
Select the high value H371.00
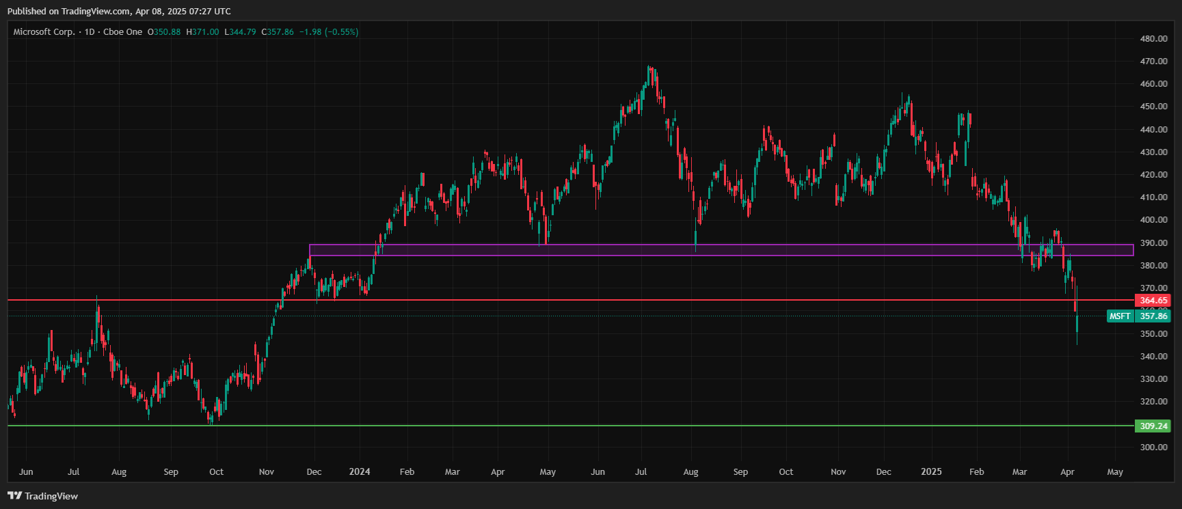[x=203, y=32]
